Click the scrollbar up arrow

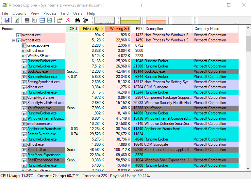(x=248, y=28)
